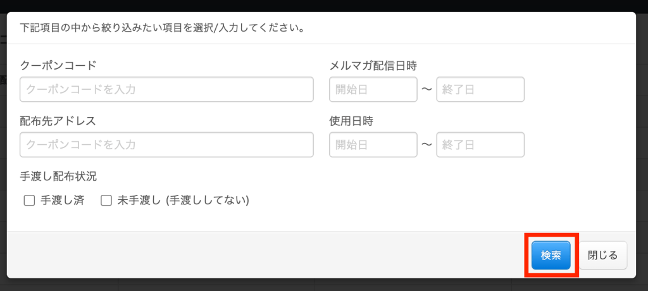The height and width of the screenshot is (291, 648).
Task: Click the クーポンコード input field
Action: [166, 89]
